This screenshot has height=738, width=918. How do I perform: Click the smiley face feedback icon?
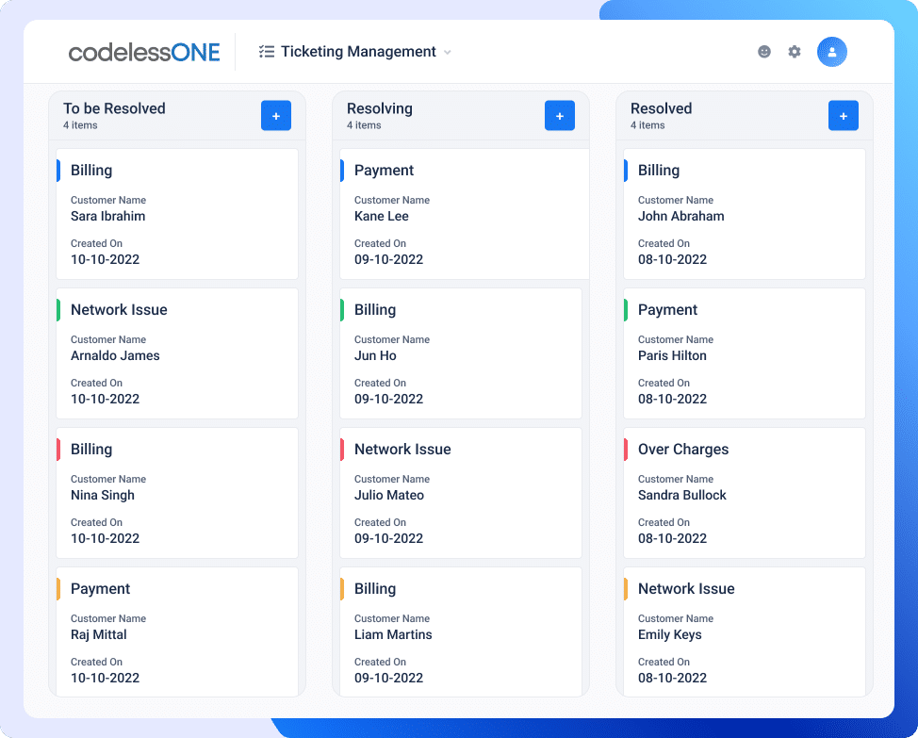tap(764, 52)
